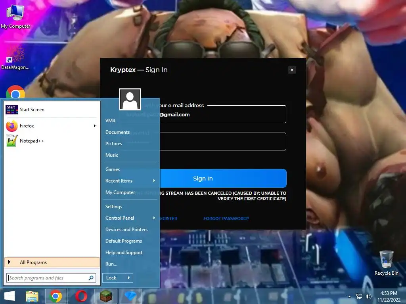Open Music from the Start menu
Screen dimensions: 406x304
[x=130, y=155]
